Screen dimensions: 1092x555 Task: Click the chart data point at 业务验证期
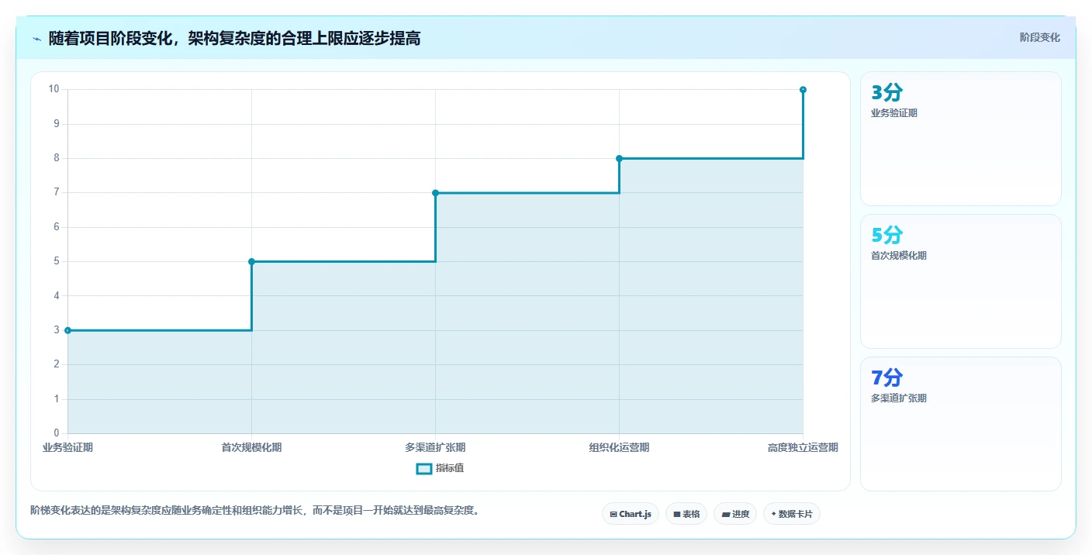pyautogui.click(x=67, y=330)
